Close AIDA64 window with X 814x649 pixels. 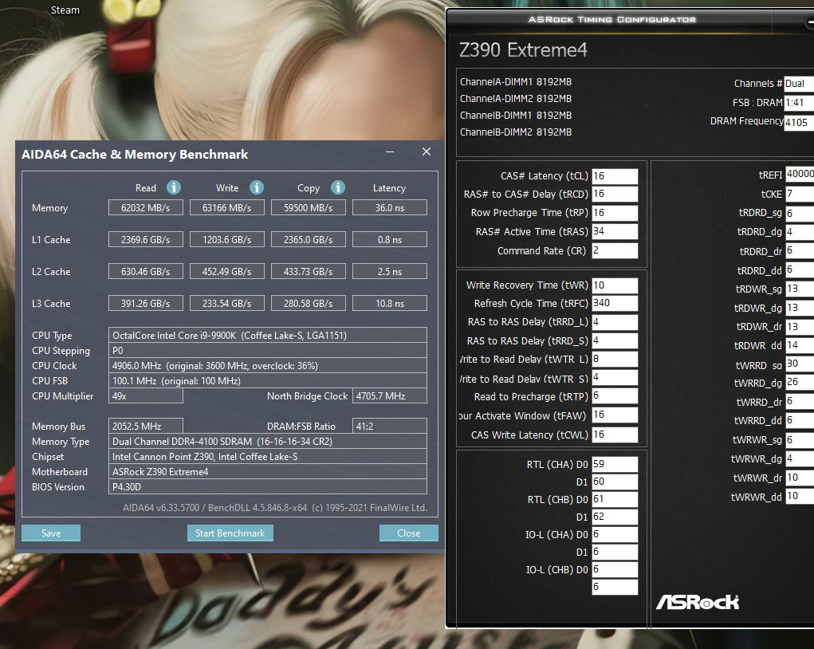[427, 151]
